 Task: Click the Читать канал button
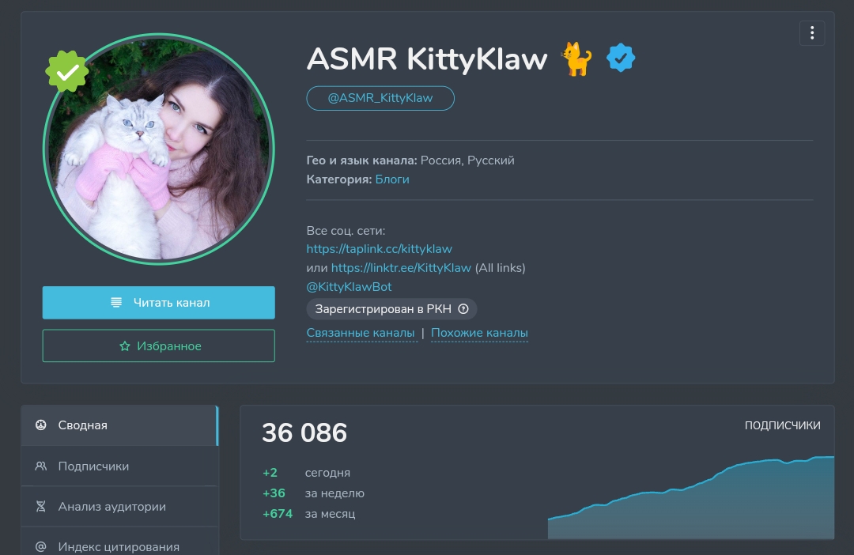(158, 302)
